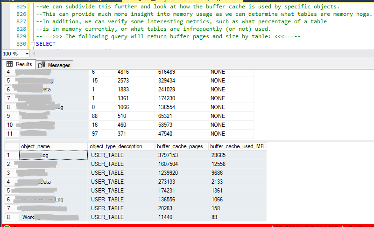The width and height of the screenshot is (374, 227).
Task: Select the cell with value 329434
Action: (x=181, y=81)
